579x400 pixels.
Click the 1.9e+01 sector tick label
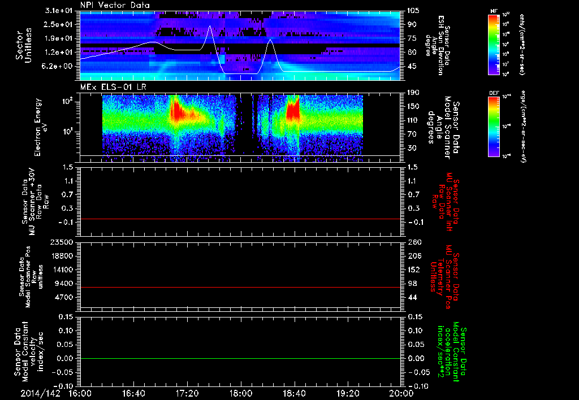tap(59, 38)
